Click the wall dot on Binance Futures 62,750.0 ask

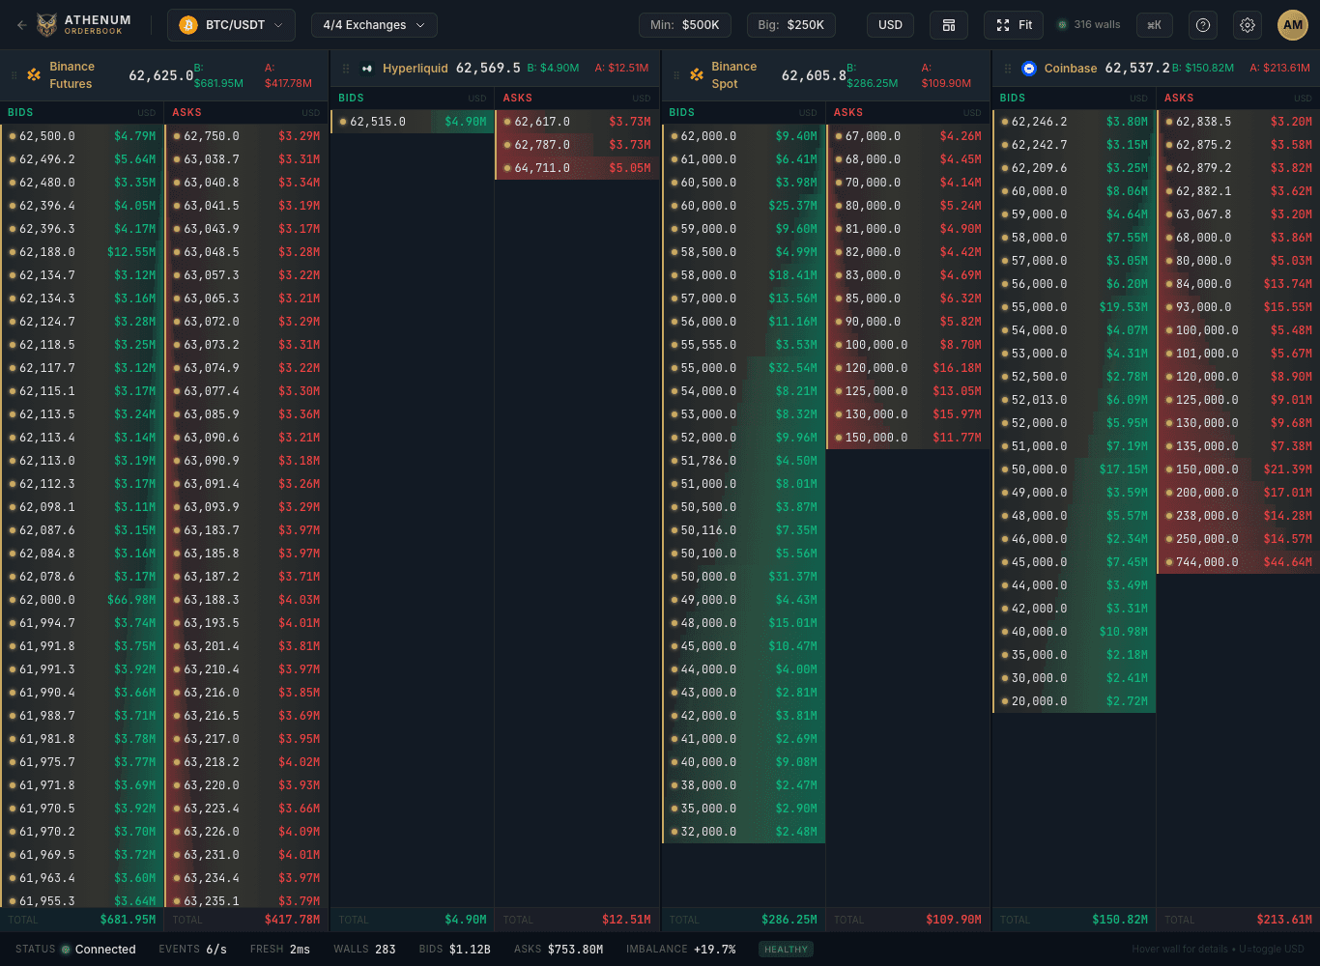point(177,136)
